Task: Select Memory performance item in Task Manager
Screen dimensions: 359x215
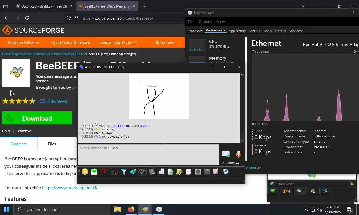Action: coord(215,59)
